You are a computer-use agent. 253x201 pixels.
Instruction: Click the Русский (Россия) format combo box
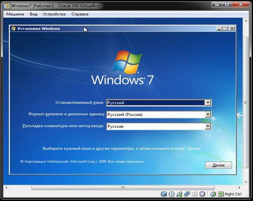[159, 114]
